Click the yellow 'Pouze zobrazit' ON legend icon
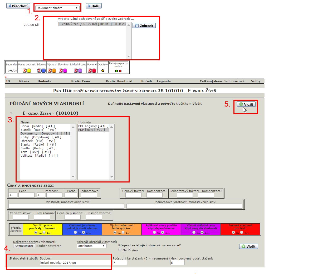This screenshot has width=318, height=274. click(x=29, y=71)
